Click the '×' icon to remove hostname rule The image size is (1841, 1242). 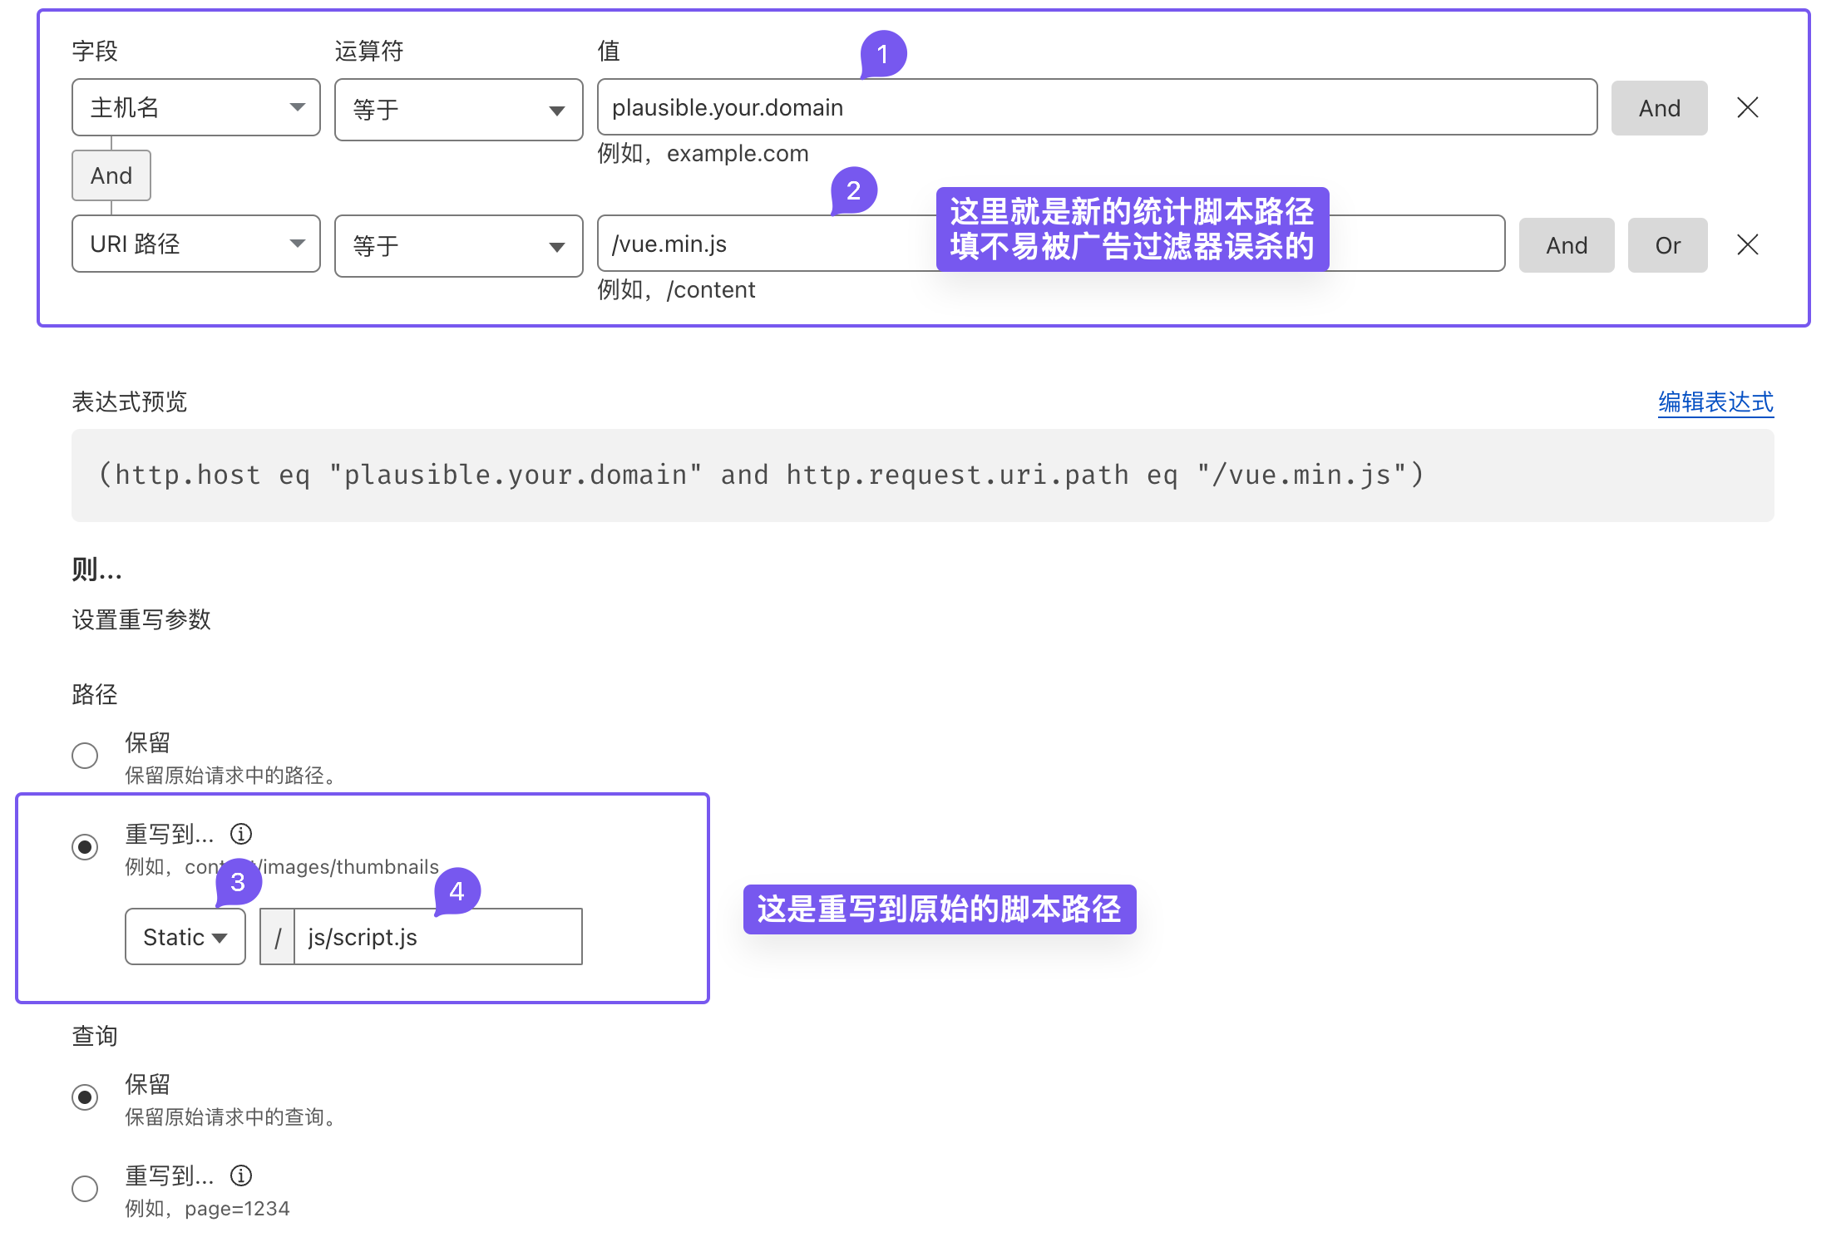click(x=1748, y=106)
